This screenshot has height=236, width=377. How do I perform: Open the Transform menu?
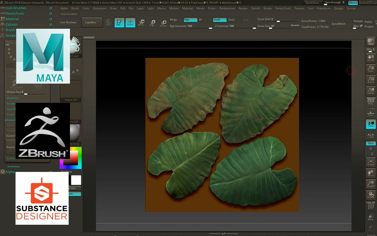click(324, 8)
